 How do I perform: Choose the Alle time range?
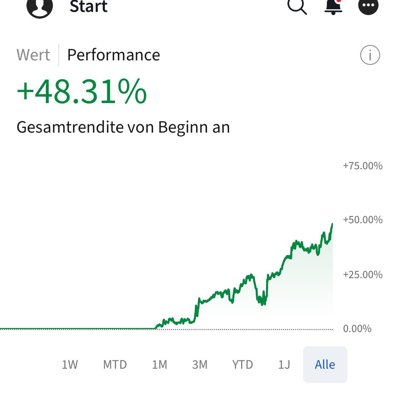325,365
